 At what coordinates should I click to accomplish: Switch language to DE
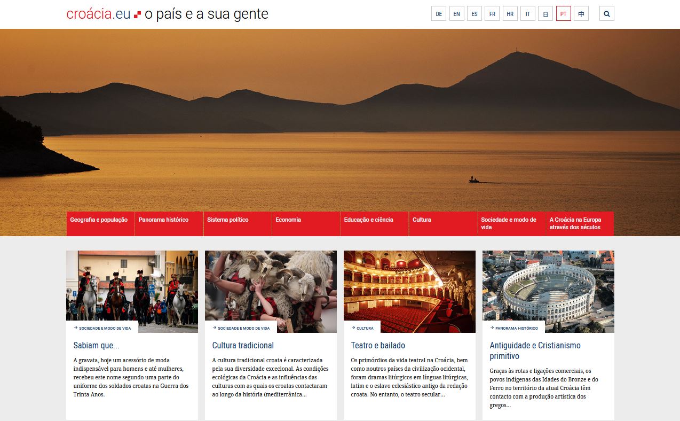439,14
